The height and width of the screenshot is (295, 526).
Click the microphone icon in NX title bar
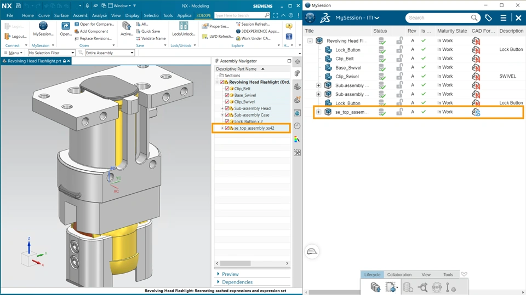click(87, 5)
